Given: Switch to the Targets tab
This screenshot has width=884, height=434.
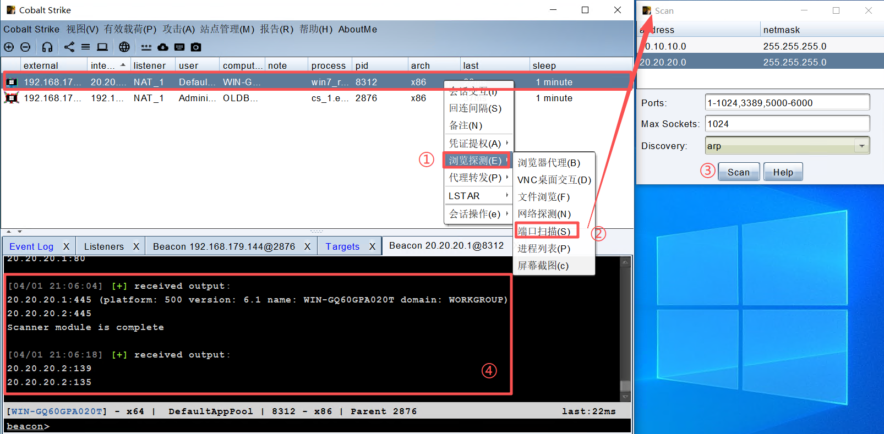Looking at the screenshot, I should [342, 246].
